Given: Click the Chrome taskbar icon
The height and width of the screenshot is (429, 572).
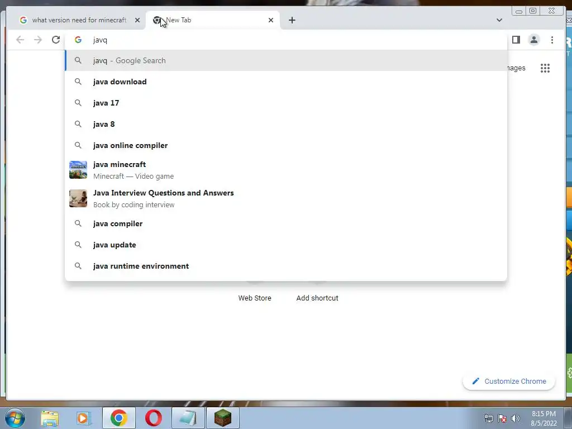Looking at the screenshot, I should 119,418.
